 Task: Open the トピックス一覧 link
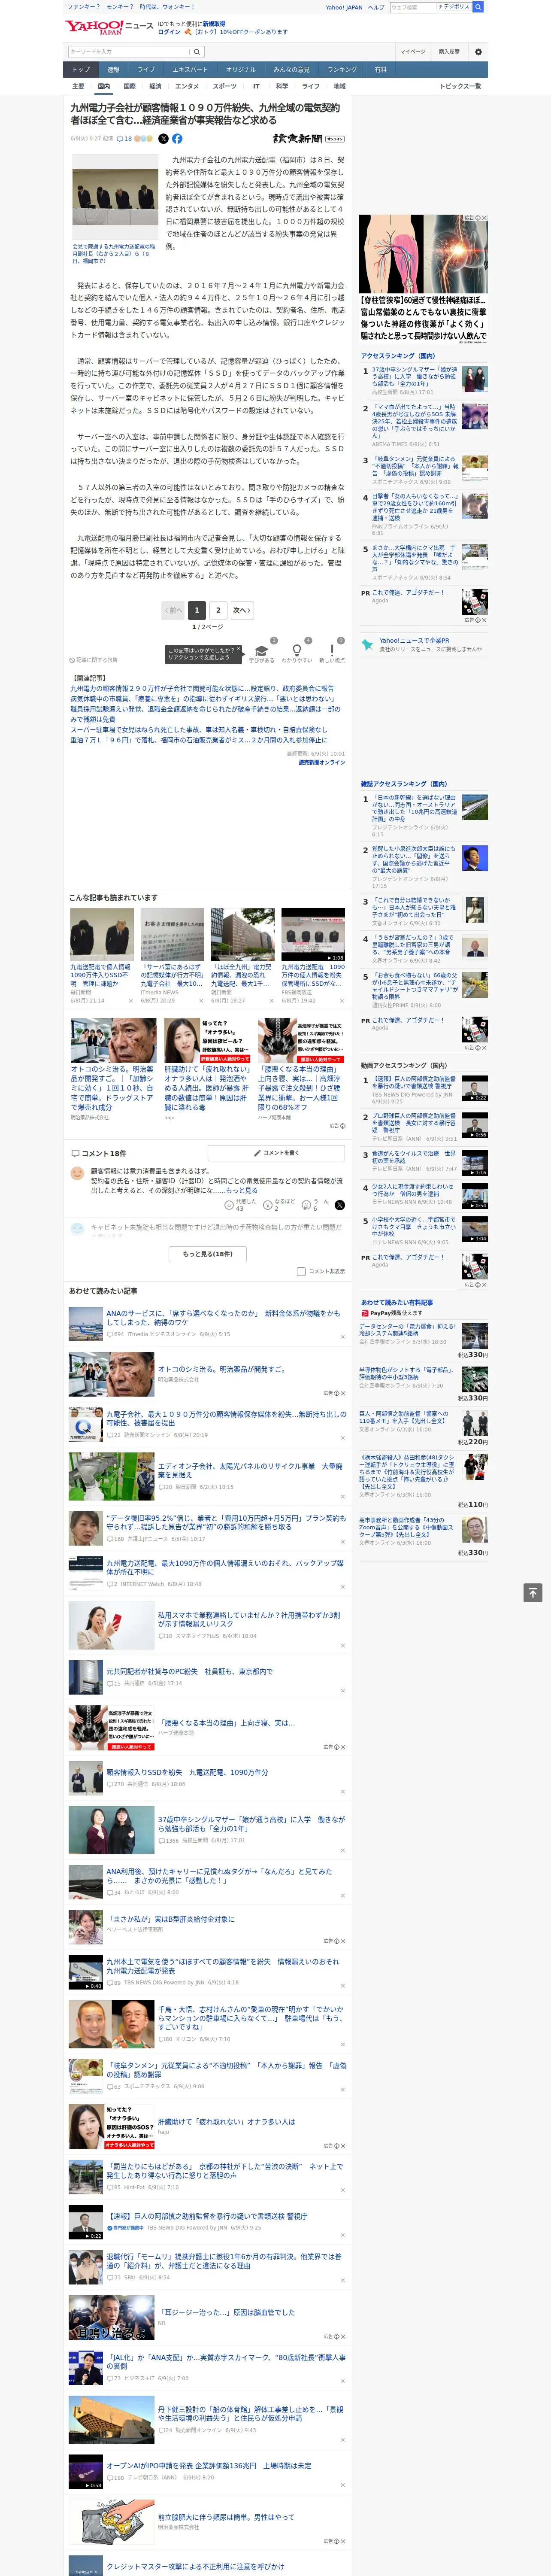point(460,86)
